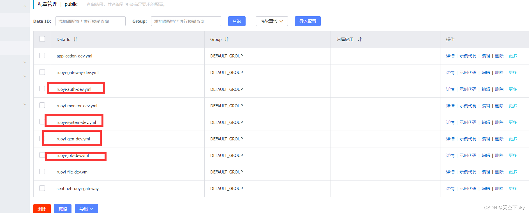Click the 克隆 clone button
Viewport: 529px width, 213px height.
click(x=63, y=209)
